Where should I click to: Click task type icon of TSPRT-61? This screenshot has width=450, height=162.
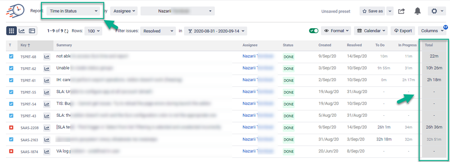(11, 80)
